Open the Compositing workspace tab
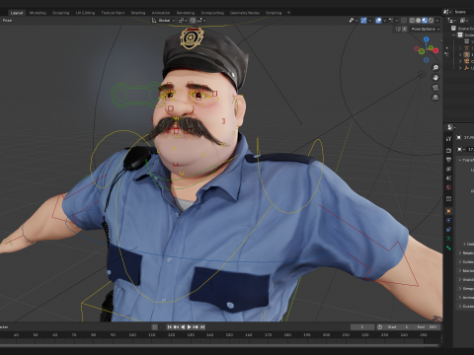This screenshot has height=355, width=474. pos(212,13)
